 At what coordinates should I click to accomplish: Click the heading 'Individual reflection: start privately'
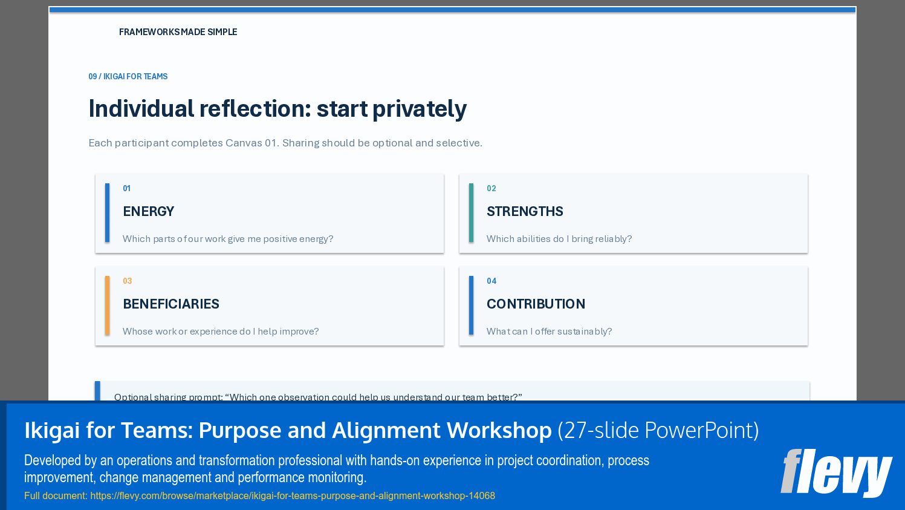point(277,109)
